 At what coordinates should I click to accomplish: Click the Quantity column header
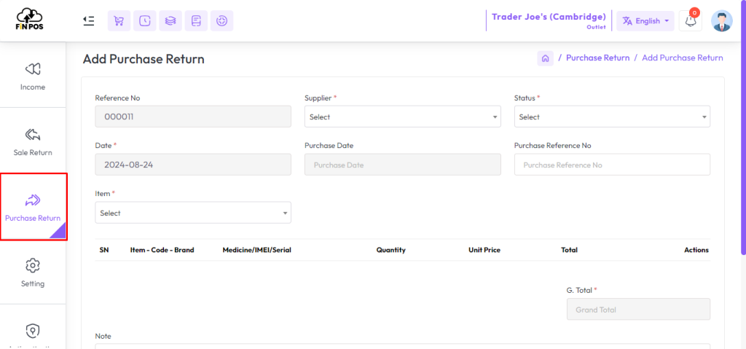[390, 250]
